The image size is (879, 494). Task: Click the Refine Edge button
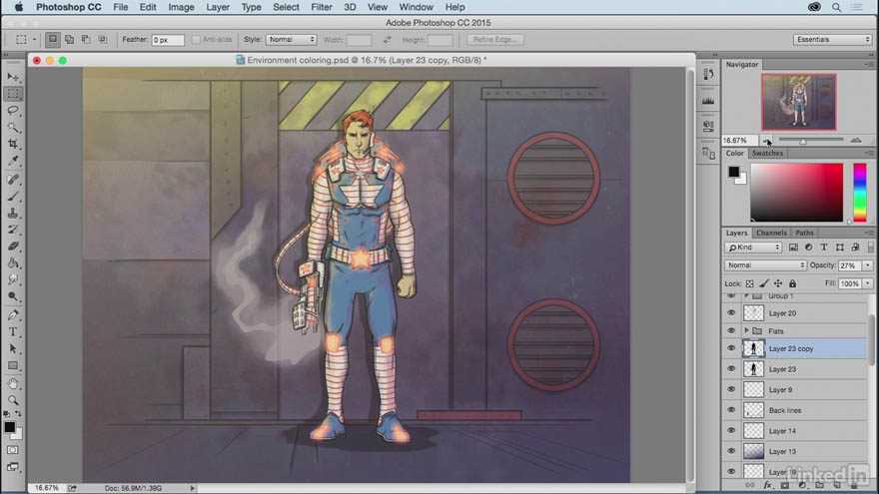pos(495,40)
